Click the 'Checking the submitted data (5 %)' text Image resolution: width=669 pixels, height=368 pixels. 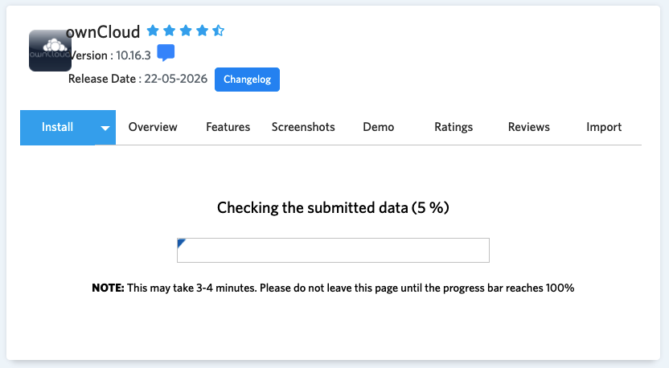(333, 207)
